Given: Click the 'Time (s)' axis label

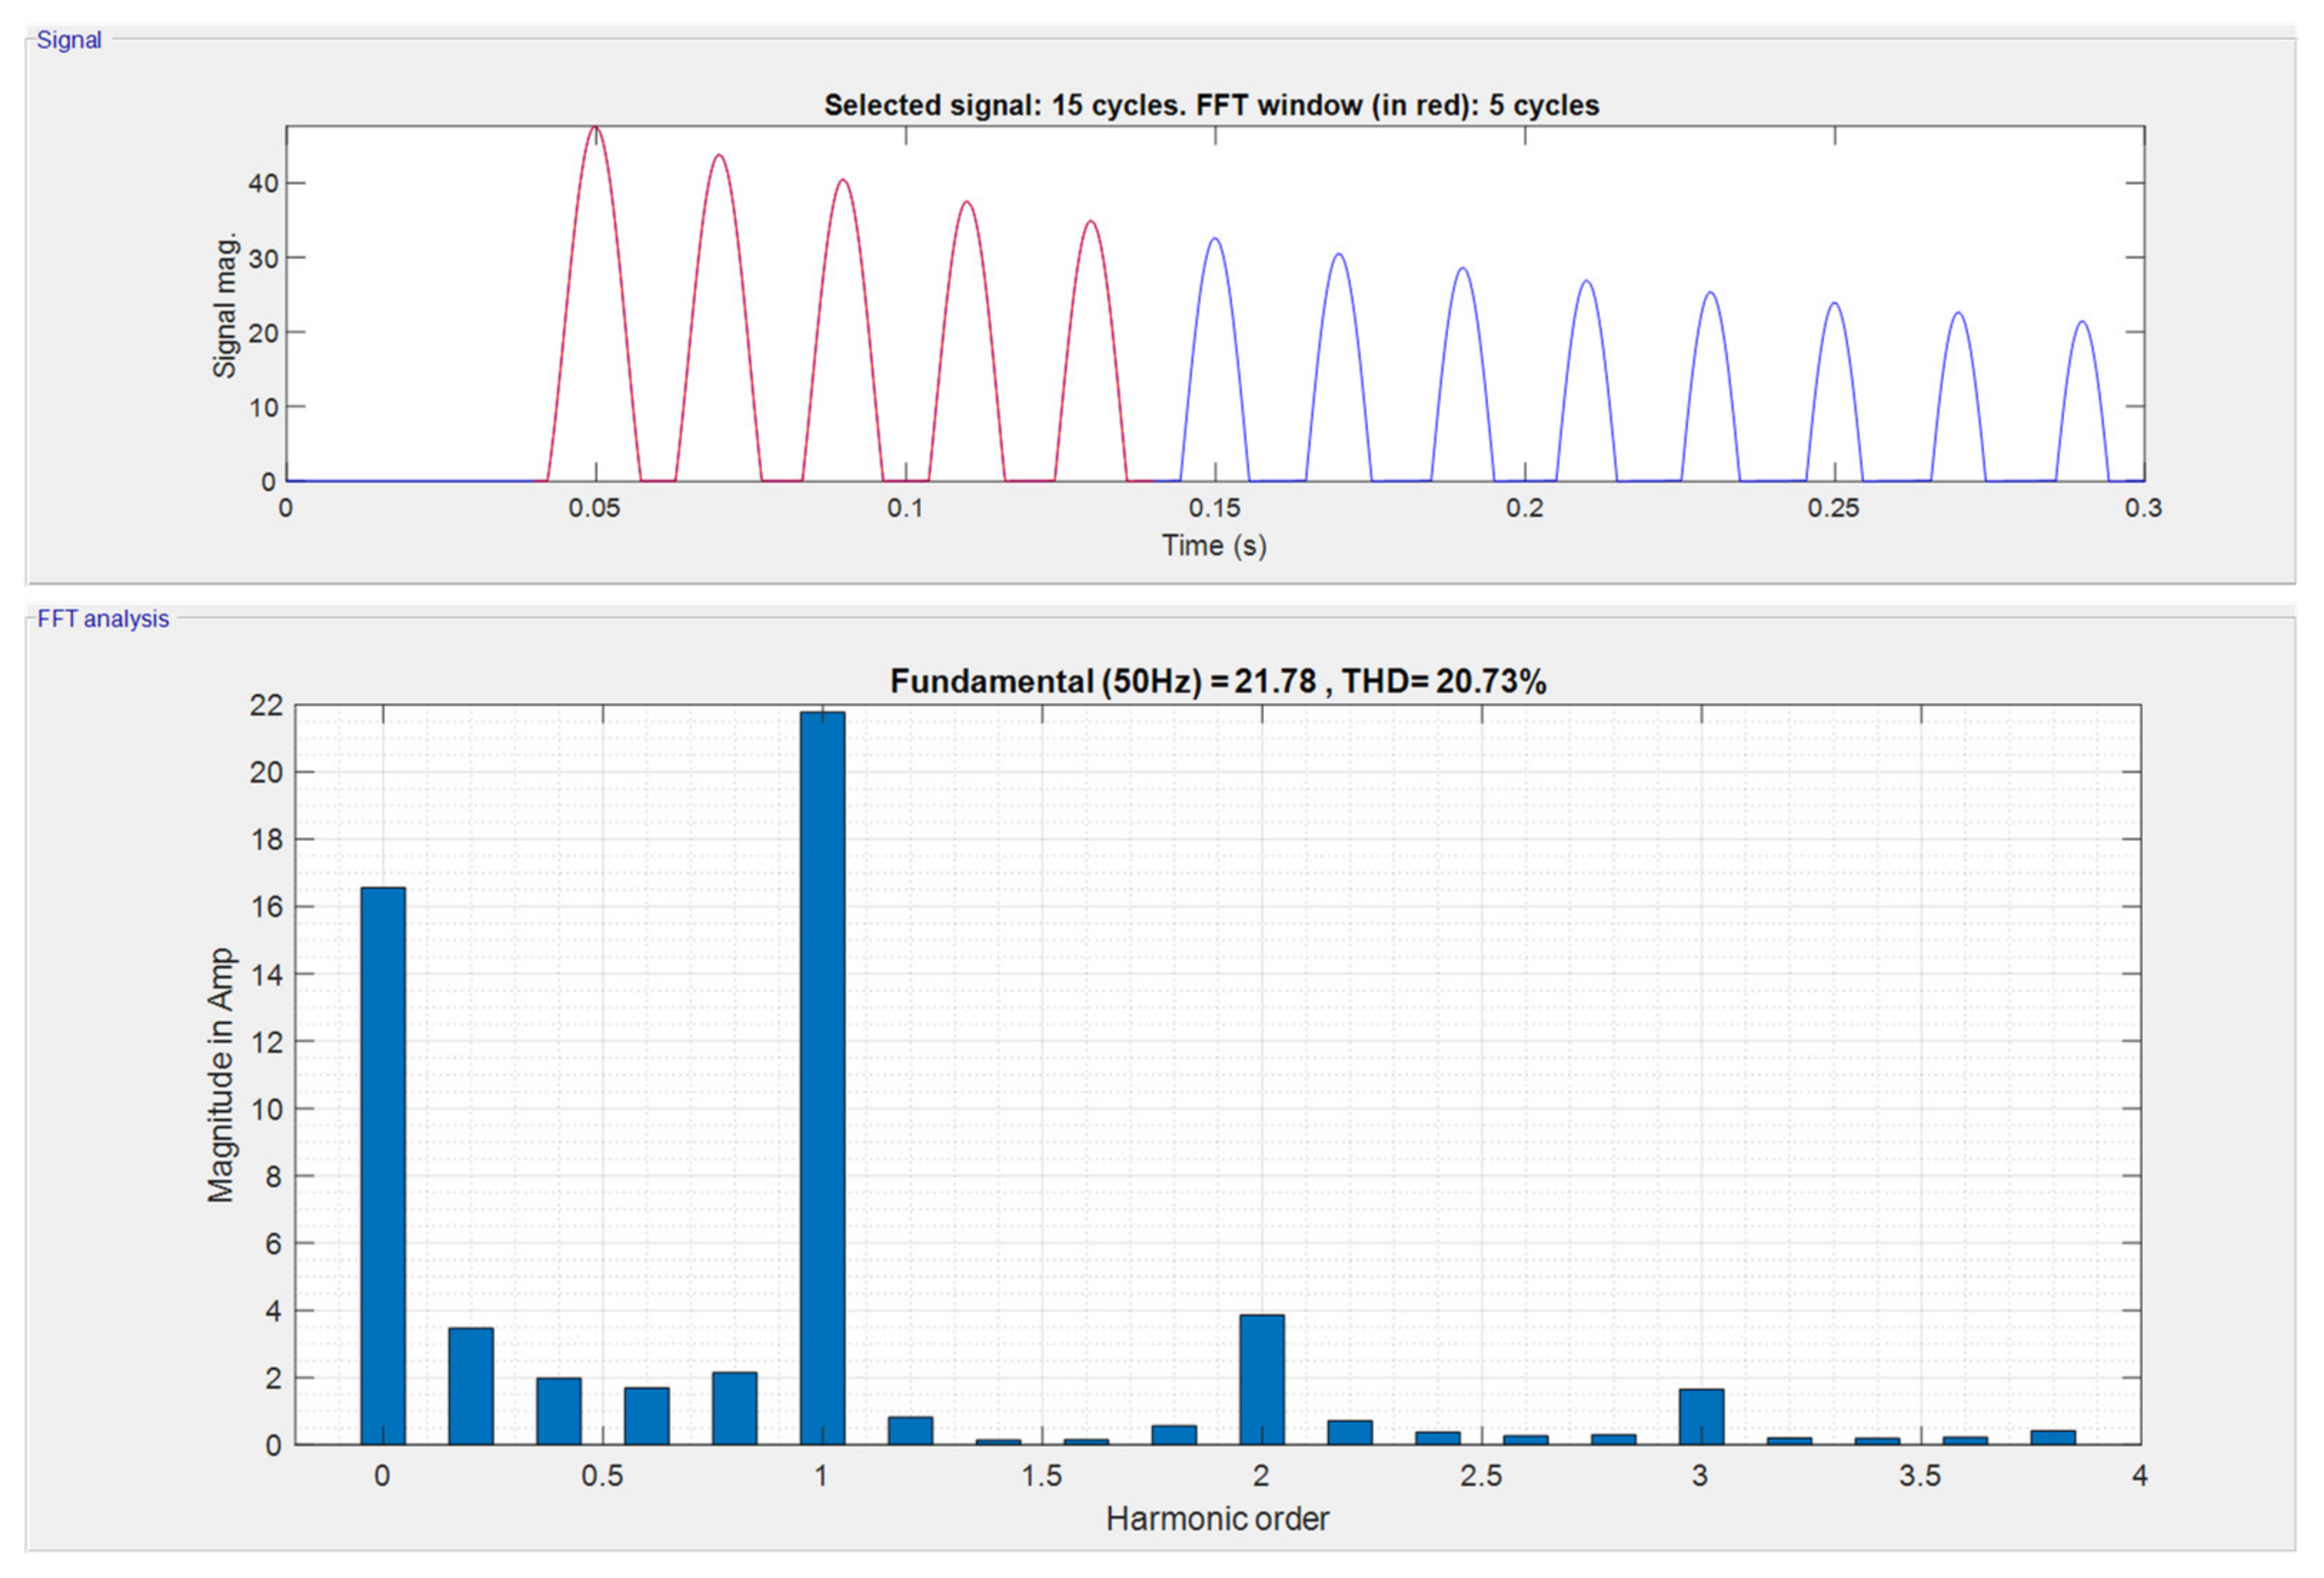Looking at the screenshot, I should (x=1213, y=546).
